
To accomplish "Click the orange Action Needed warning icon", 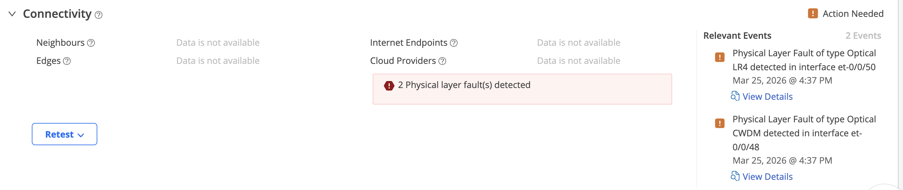I will pos(813,13).
